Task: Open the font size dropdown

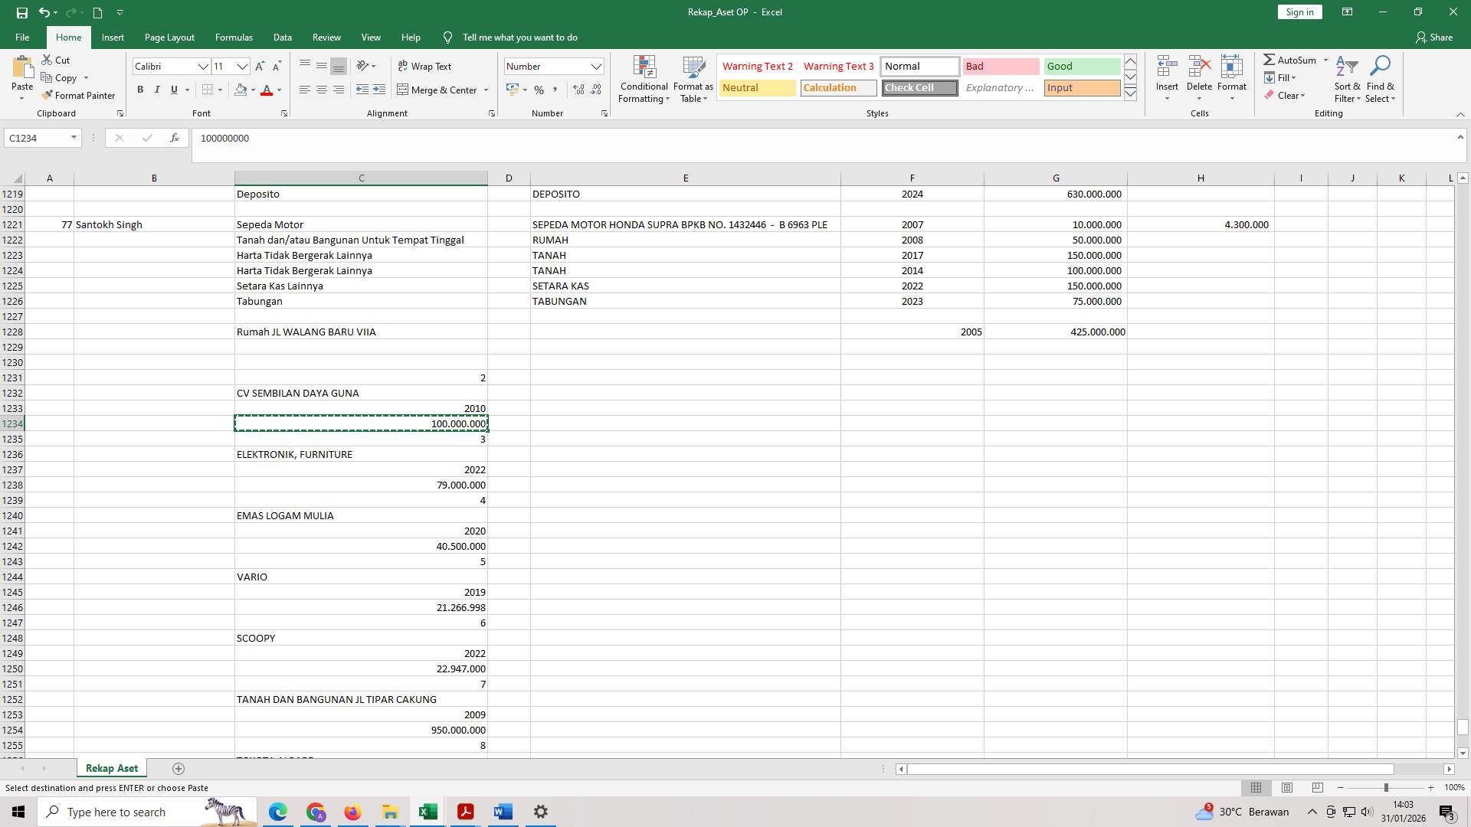Action: 242,67
